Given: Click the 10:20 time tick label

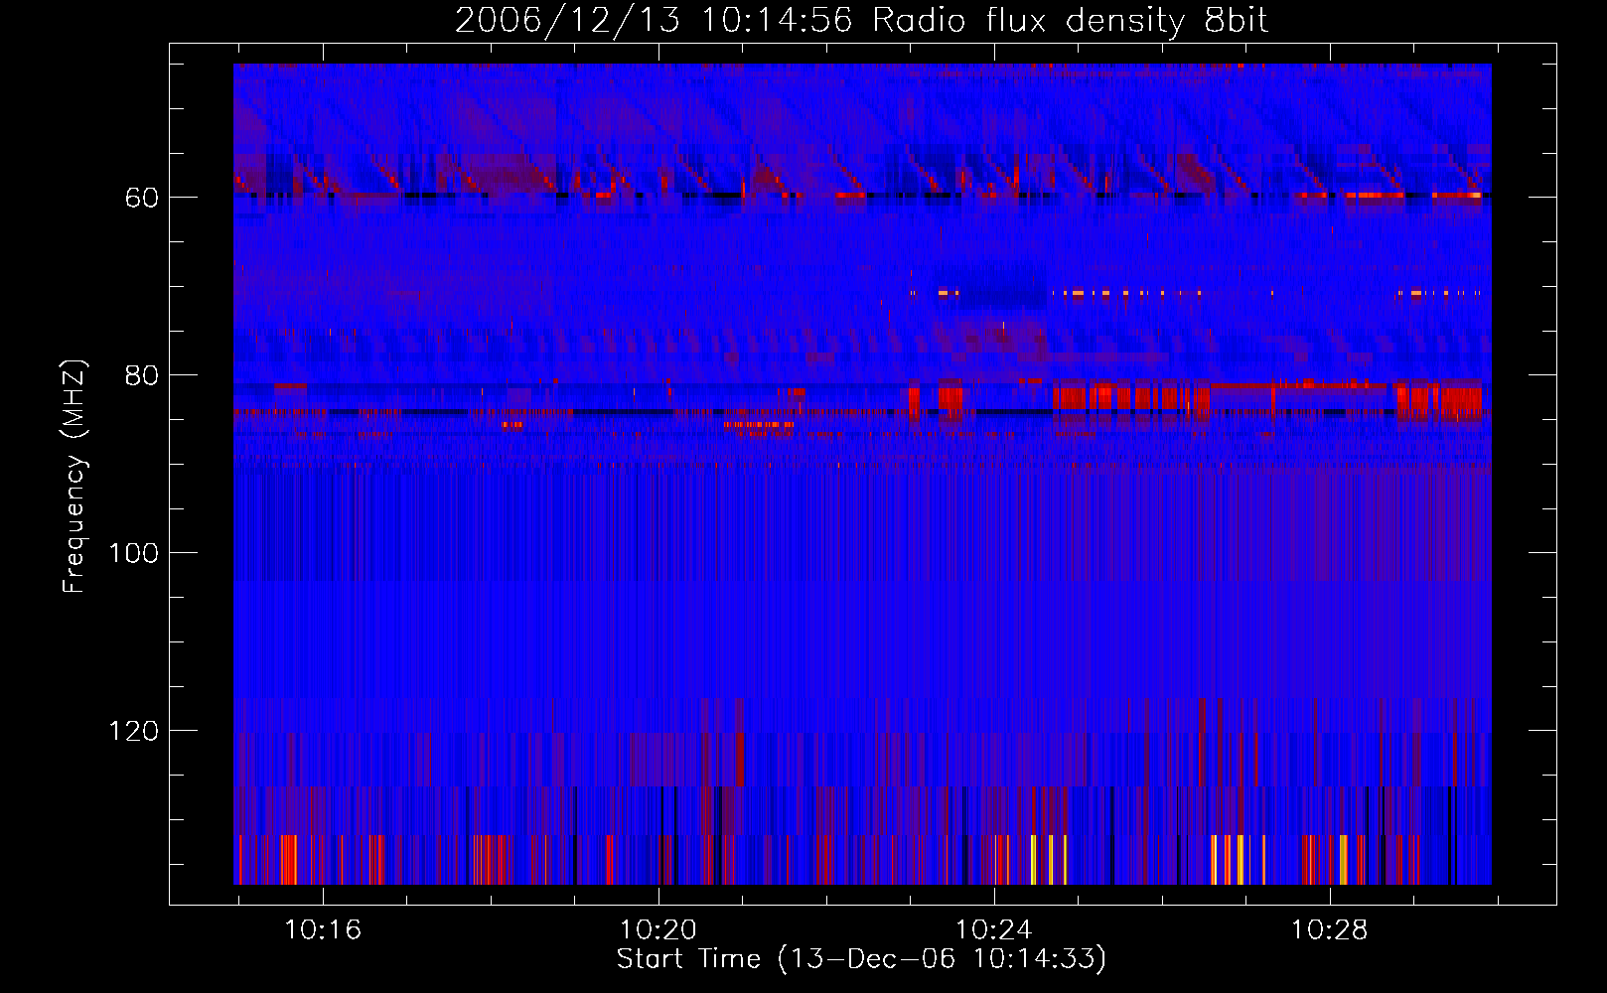Looking at the screenshot, I should coord(658,930).
